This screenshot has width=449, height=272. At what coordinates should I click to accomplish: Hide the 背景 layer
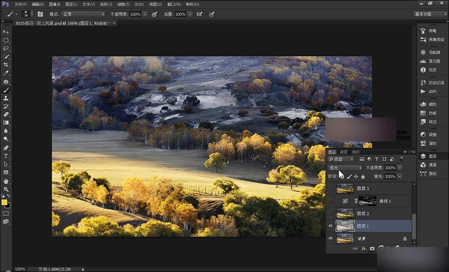coord(331,238)
